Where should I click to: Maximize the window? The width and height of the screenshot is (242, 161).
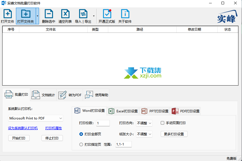pyautogui.click(x=223, y=3)
